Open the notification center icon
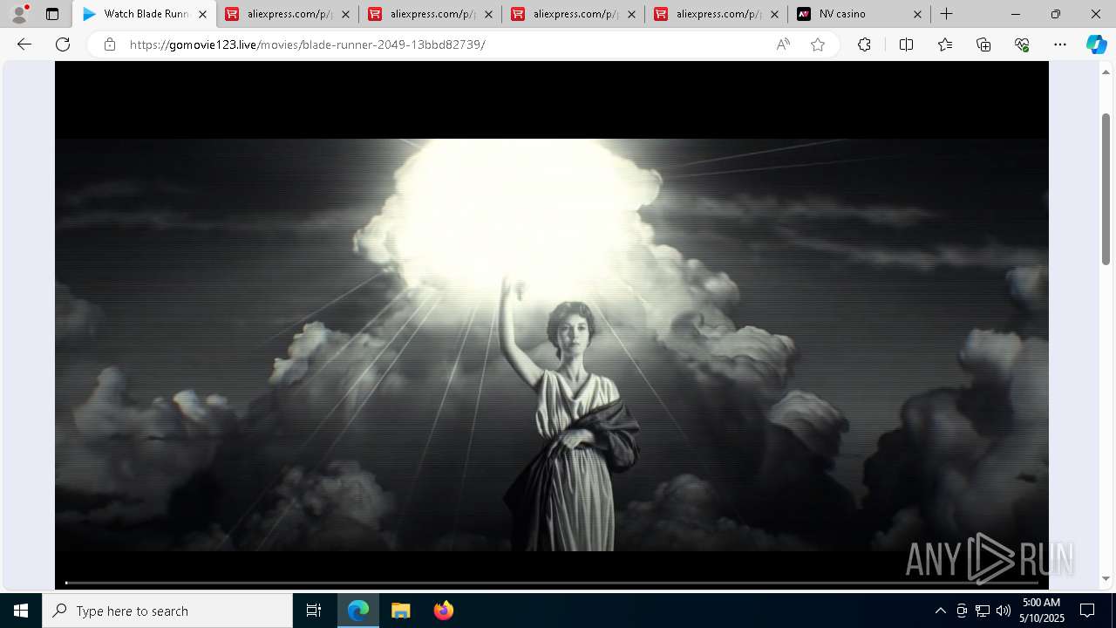 click(1087, 611)
